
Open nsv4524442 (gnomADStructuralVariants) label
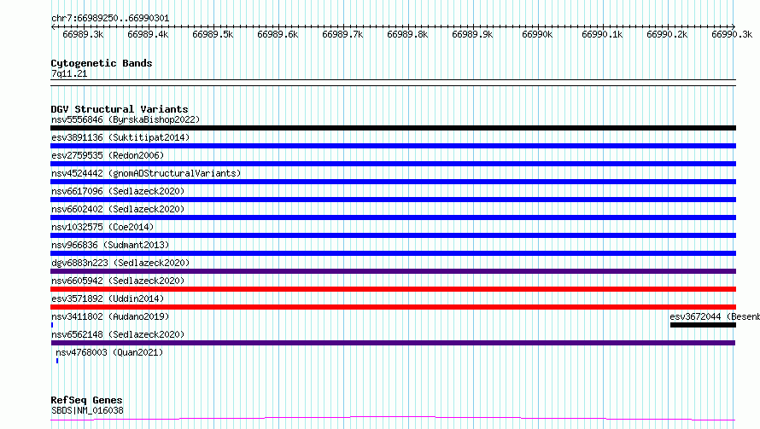click(146, 173)
